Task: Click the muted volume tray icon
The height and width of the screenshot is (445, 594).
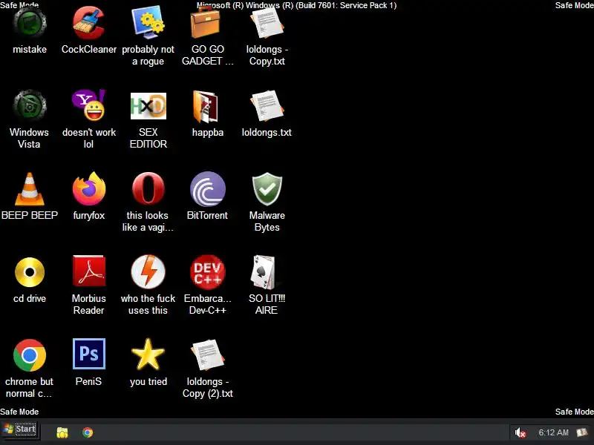Action: tap(520, 432)
